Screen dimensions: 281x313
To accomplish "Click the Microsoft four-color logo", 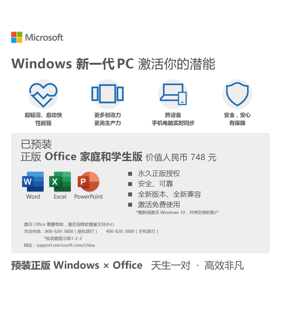I will (x=17, y=37).
